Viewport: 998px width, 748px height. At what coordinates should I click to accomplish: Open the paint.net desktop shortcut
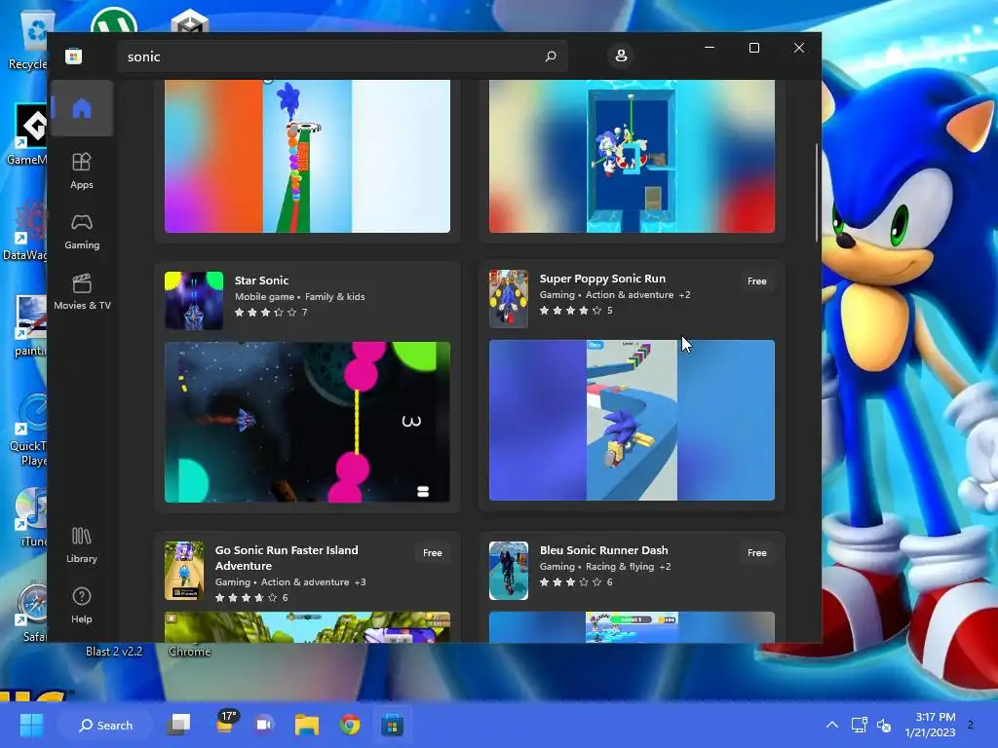(29, 325)
